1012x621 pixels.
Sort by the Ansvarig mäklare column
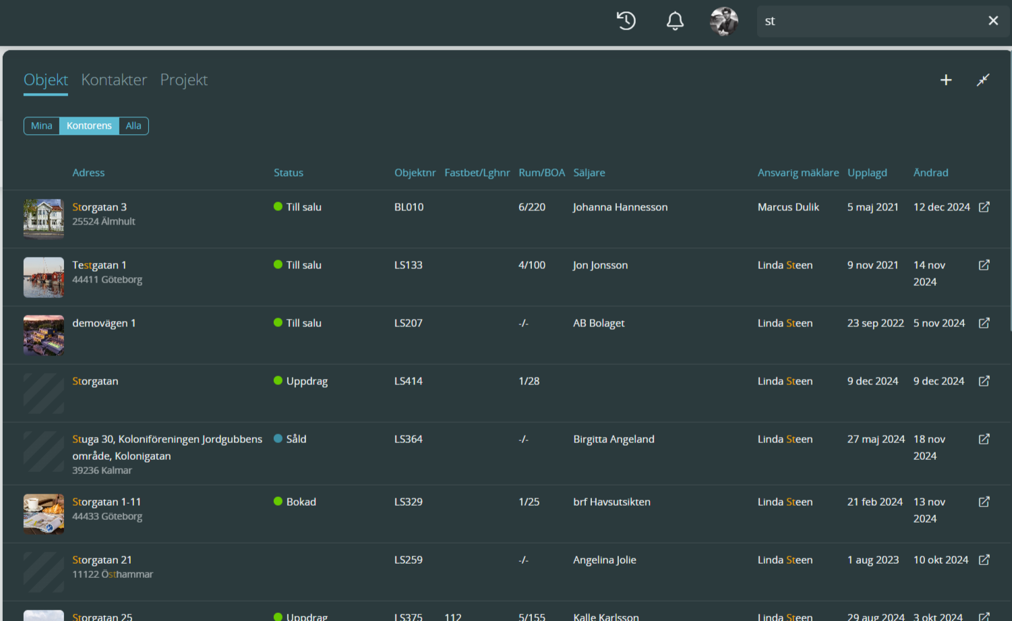pos(798,173)
